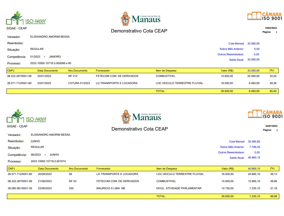Click the percentage 48,36

[273, 83]
